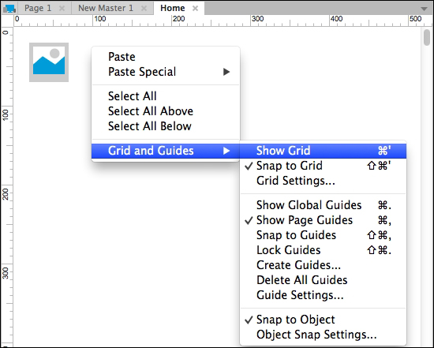
Task: Switch to the Page 1 tab
Action: pos(38,8)
